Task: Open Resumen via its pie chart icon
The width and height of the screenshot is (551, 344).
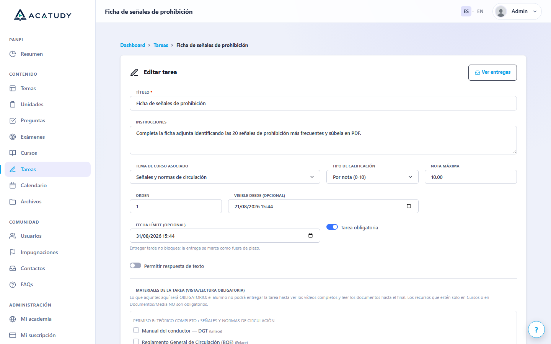Action: [13, 54]
